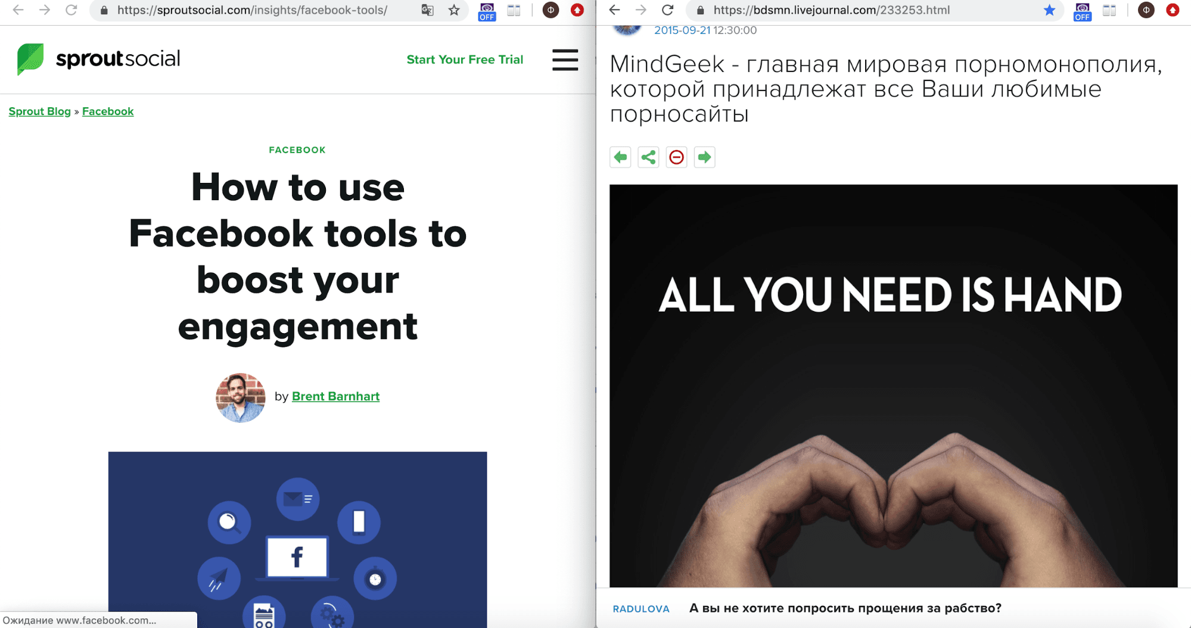This screenshot has width=1191, height=628.
Task: Go to previous entry with green left arrow
Action: 620,157
